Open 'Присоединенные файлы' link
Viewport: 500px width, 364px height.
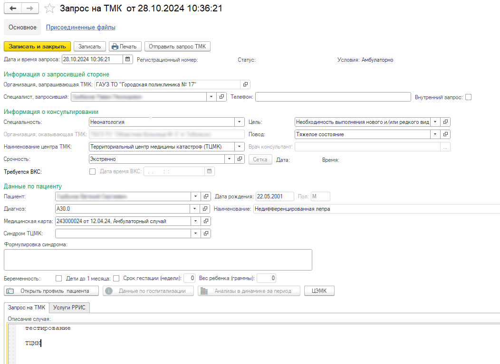pos(80,27)
